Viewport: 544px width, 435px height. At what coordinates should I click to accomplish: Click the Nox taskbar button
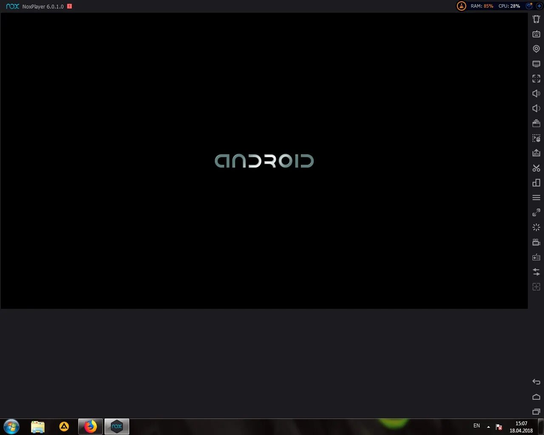[117, 427]
